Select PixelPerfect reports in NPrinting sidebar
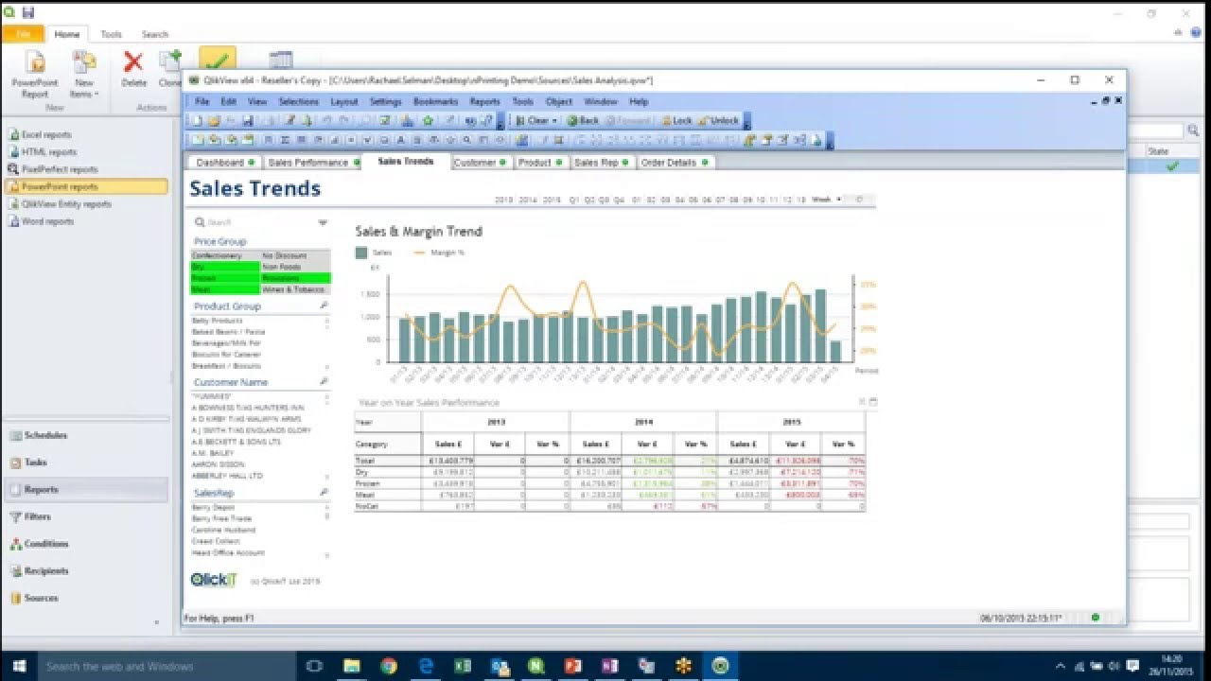The image size is (1211, 681). 60,169
